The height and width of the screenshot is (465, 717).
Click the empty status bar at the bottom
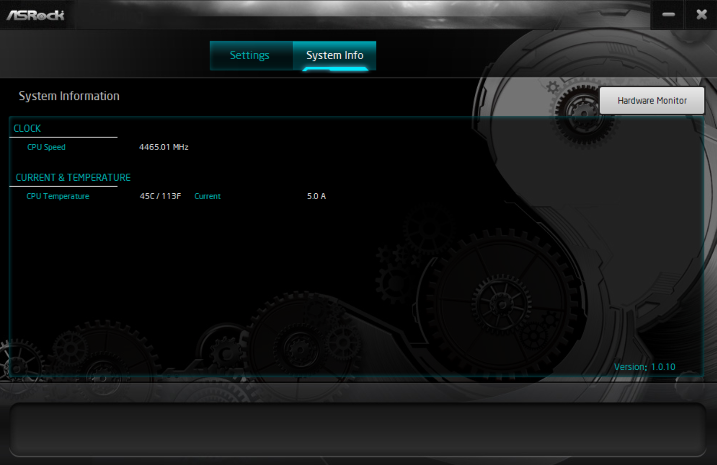tap(358, 428)
